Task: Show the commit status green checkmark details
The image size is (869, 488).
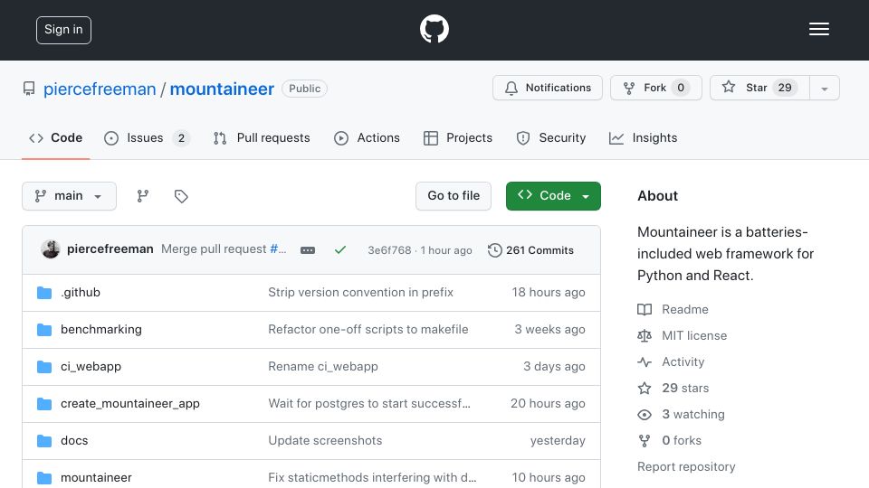Action: pos(340,250)
